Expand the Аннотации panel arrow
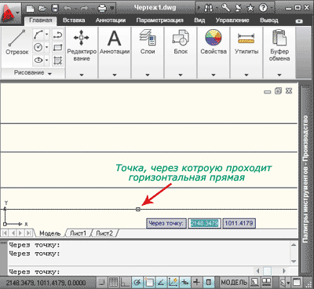This screenshot has height=289, width=314. [115, 75]
